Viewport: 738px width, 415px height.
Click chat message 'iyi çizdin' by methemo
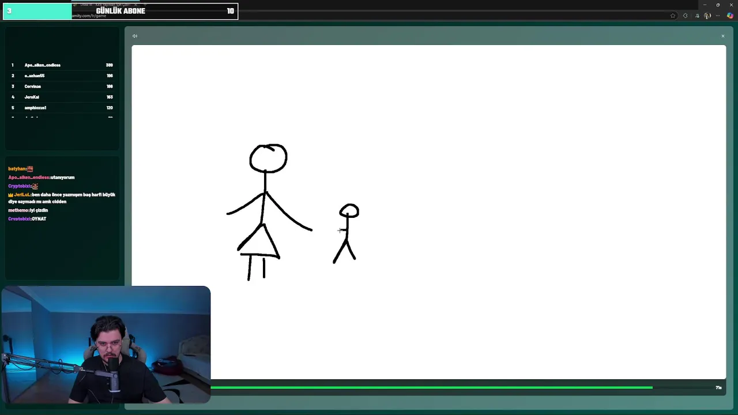pyautogui.click(x=39, y=210)
